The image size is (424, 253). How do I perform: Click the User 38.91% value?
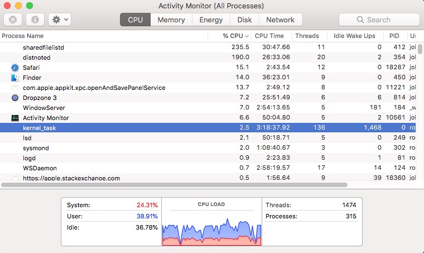pos(147,216)
